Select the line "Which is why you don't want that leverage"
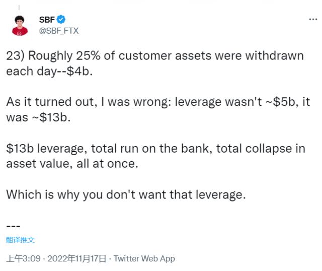This screenshot has height=271, width=322. point(126,193)
